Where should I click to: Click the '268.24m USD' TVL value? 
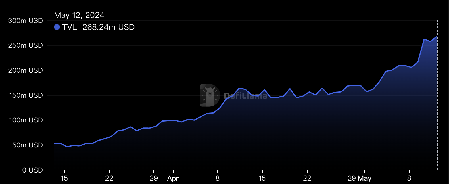[108, 27]
